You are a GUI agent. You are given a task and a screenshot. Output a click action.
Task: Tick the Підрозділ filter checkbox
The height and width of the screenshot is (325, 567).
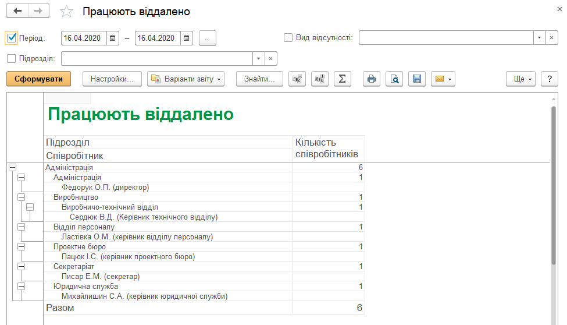click(12, 59)
